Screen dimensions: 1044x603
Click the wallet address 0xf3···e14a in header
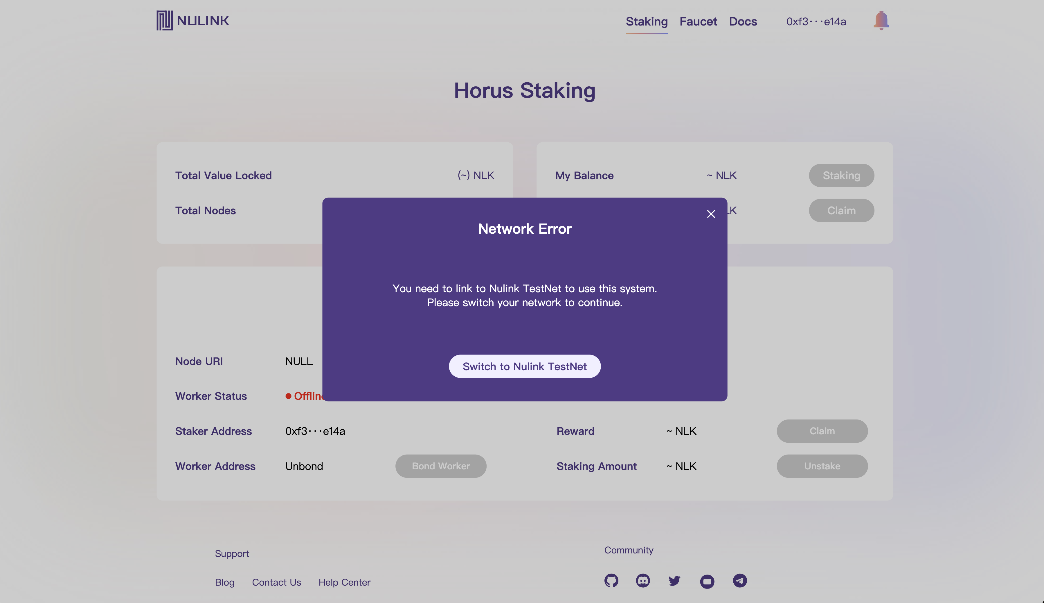click(x=816, y=21)
